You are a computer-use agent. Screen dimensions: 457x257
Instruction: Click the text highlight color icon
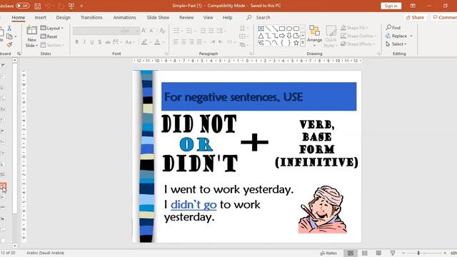pyautogui.click(x=144, y=42)
